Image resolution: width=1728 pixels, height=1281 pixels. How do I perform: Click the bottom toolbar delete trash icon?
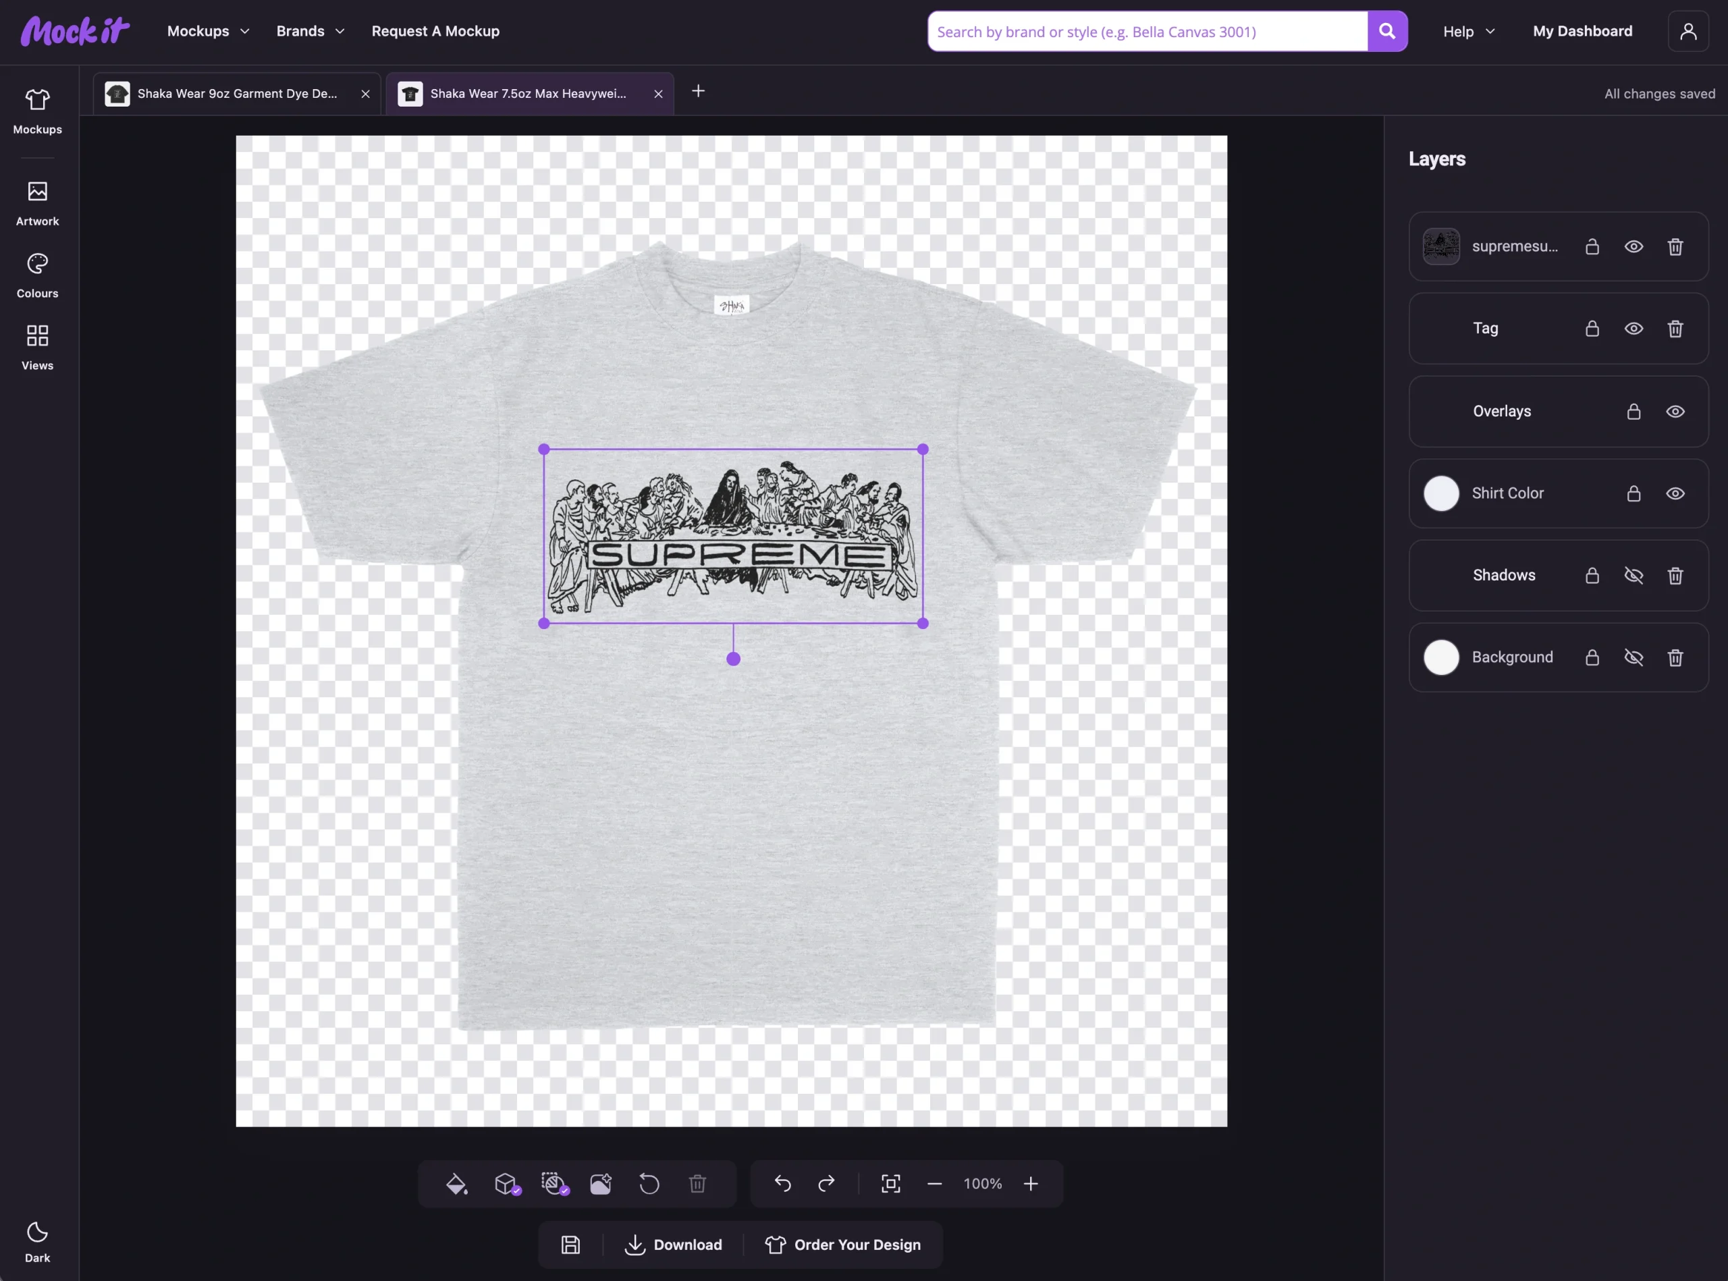[697, 1184]
